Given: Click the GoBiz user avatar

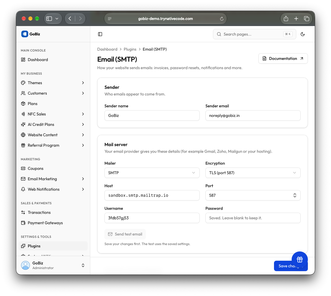Looking at the screenshot, I should point(25,265).
